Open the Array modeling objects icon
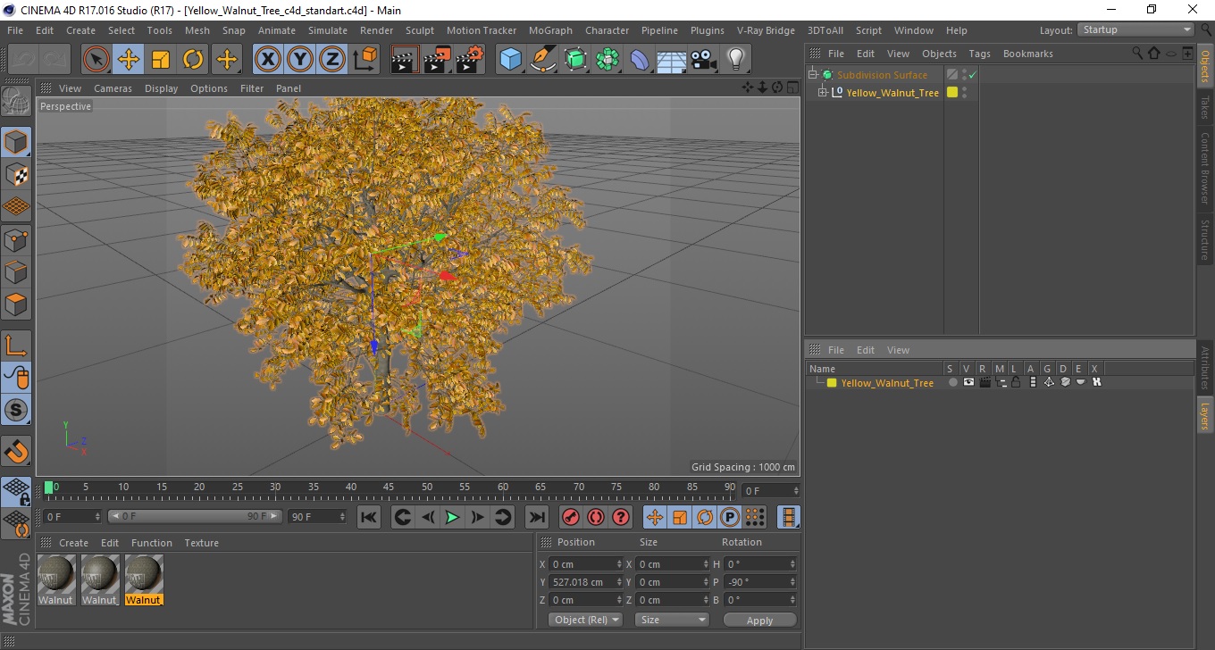Screen dimensions: 1215x650 coord(607,60)
